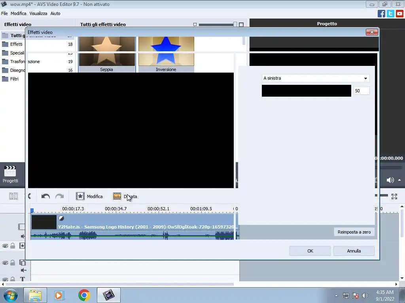Click the large thumbnail size icon
405x303 pixels.
coord(241,24)
